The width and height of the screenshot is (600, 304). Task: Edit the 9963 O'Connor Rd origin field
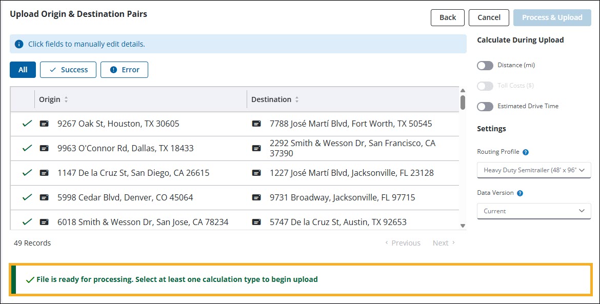tap(125, 148)
